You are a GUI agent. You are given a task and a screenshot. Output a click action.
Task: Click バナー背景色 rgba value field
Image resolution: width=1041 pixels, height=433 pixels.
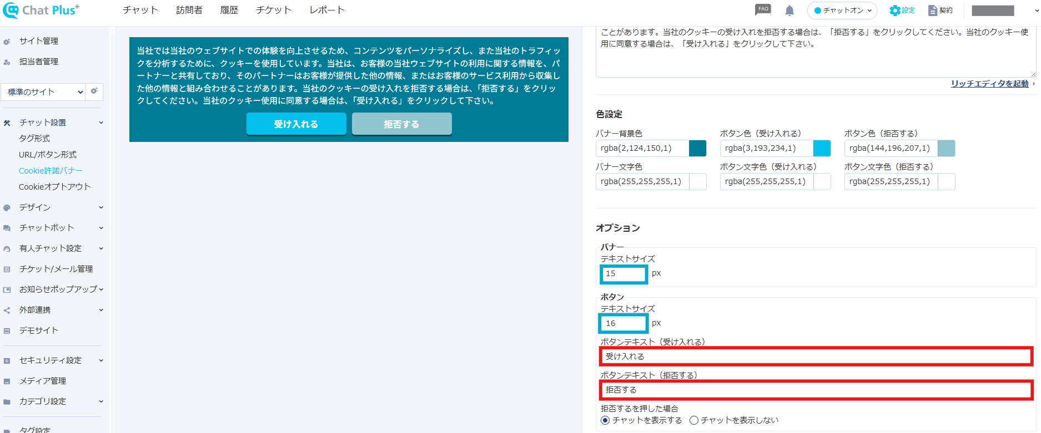642,148
